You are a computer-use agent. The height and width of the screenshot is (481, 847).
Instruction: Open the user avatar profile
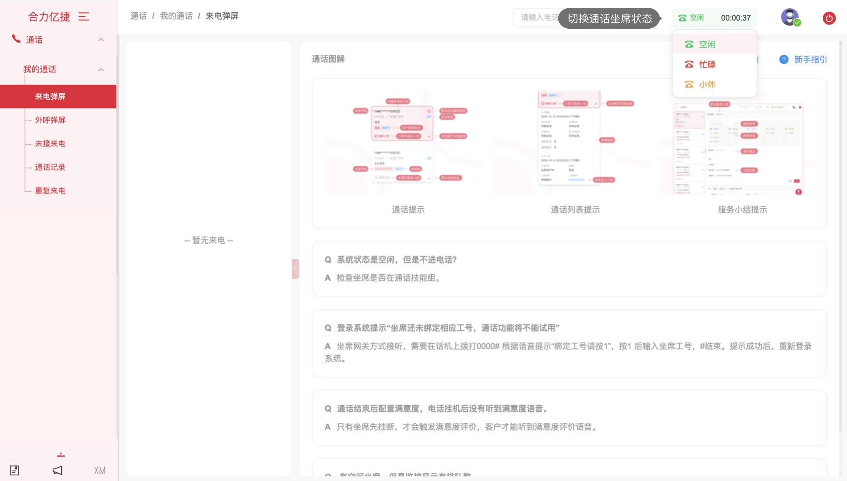pos(790,17)
